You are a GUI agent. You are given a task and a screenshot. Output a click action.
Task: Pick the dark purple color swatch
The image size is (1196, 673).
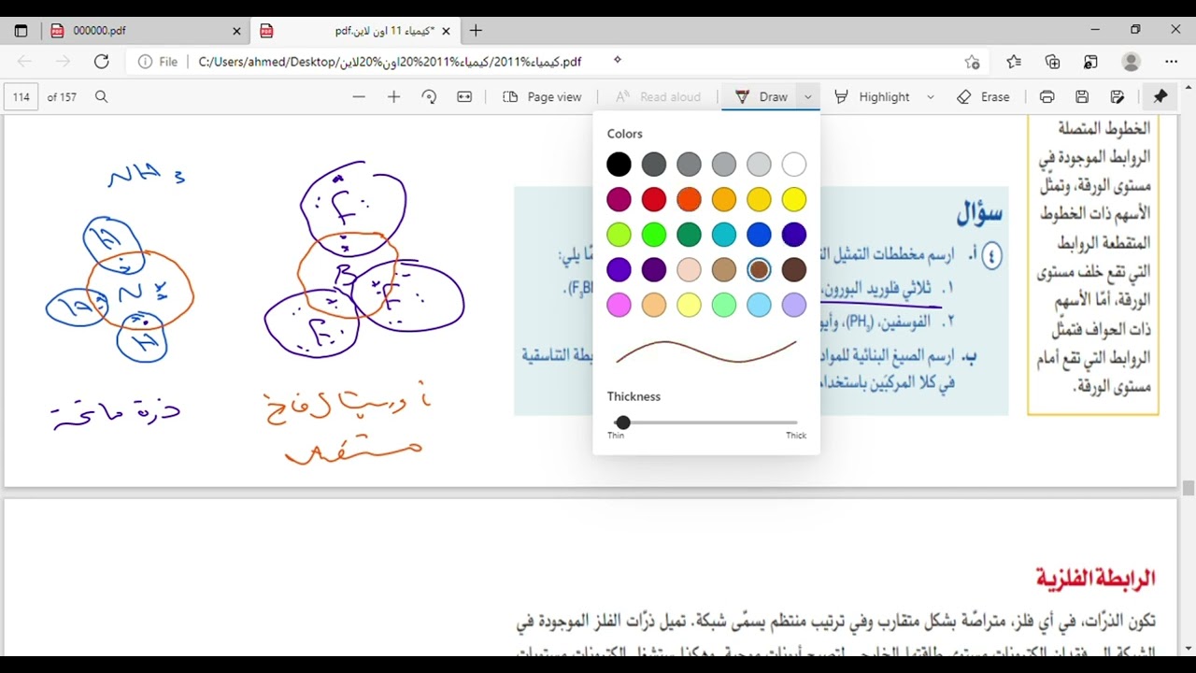[654, 270]
